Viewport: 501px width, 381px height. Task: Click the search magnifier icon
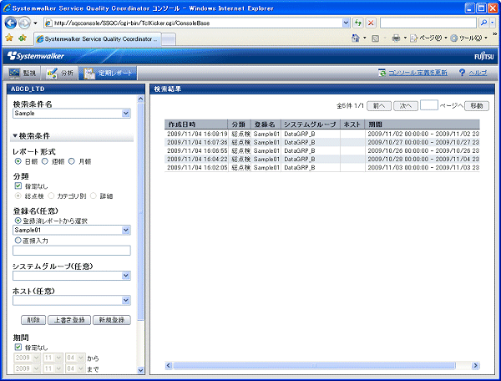[x=484, y=22]
